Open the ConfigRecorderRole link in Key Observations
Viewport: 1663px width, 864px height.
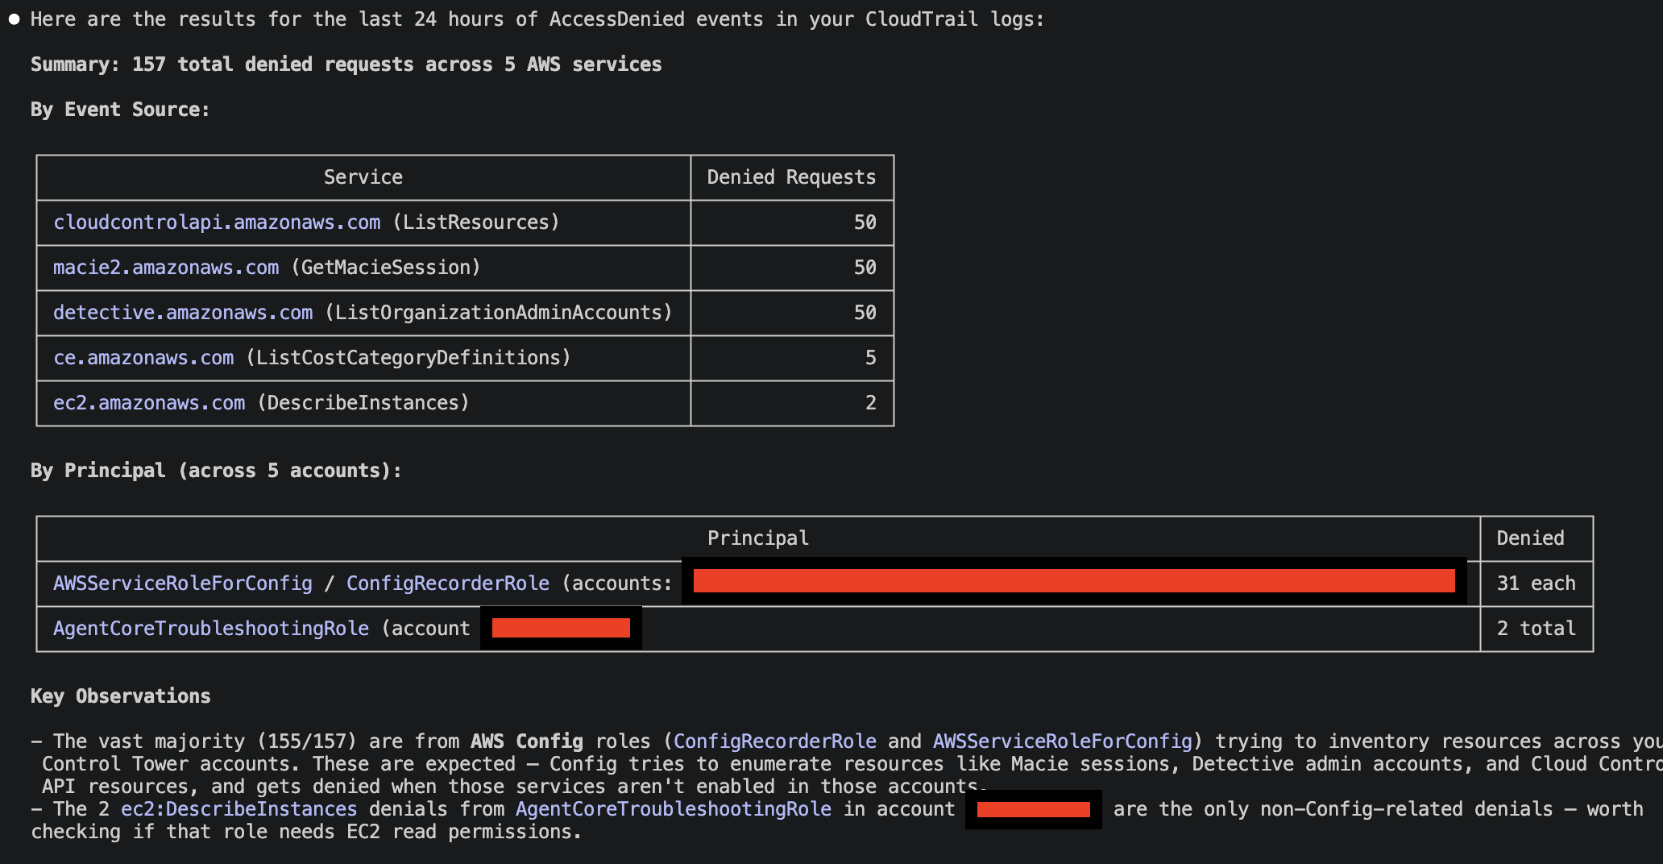tap(776, 741)
